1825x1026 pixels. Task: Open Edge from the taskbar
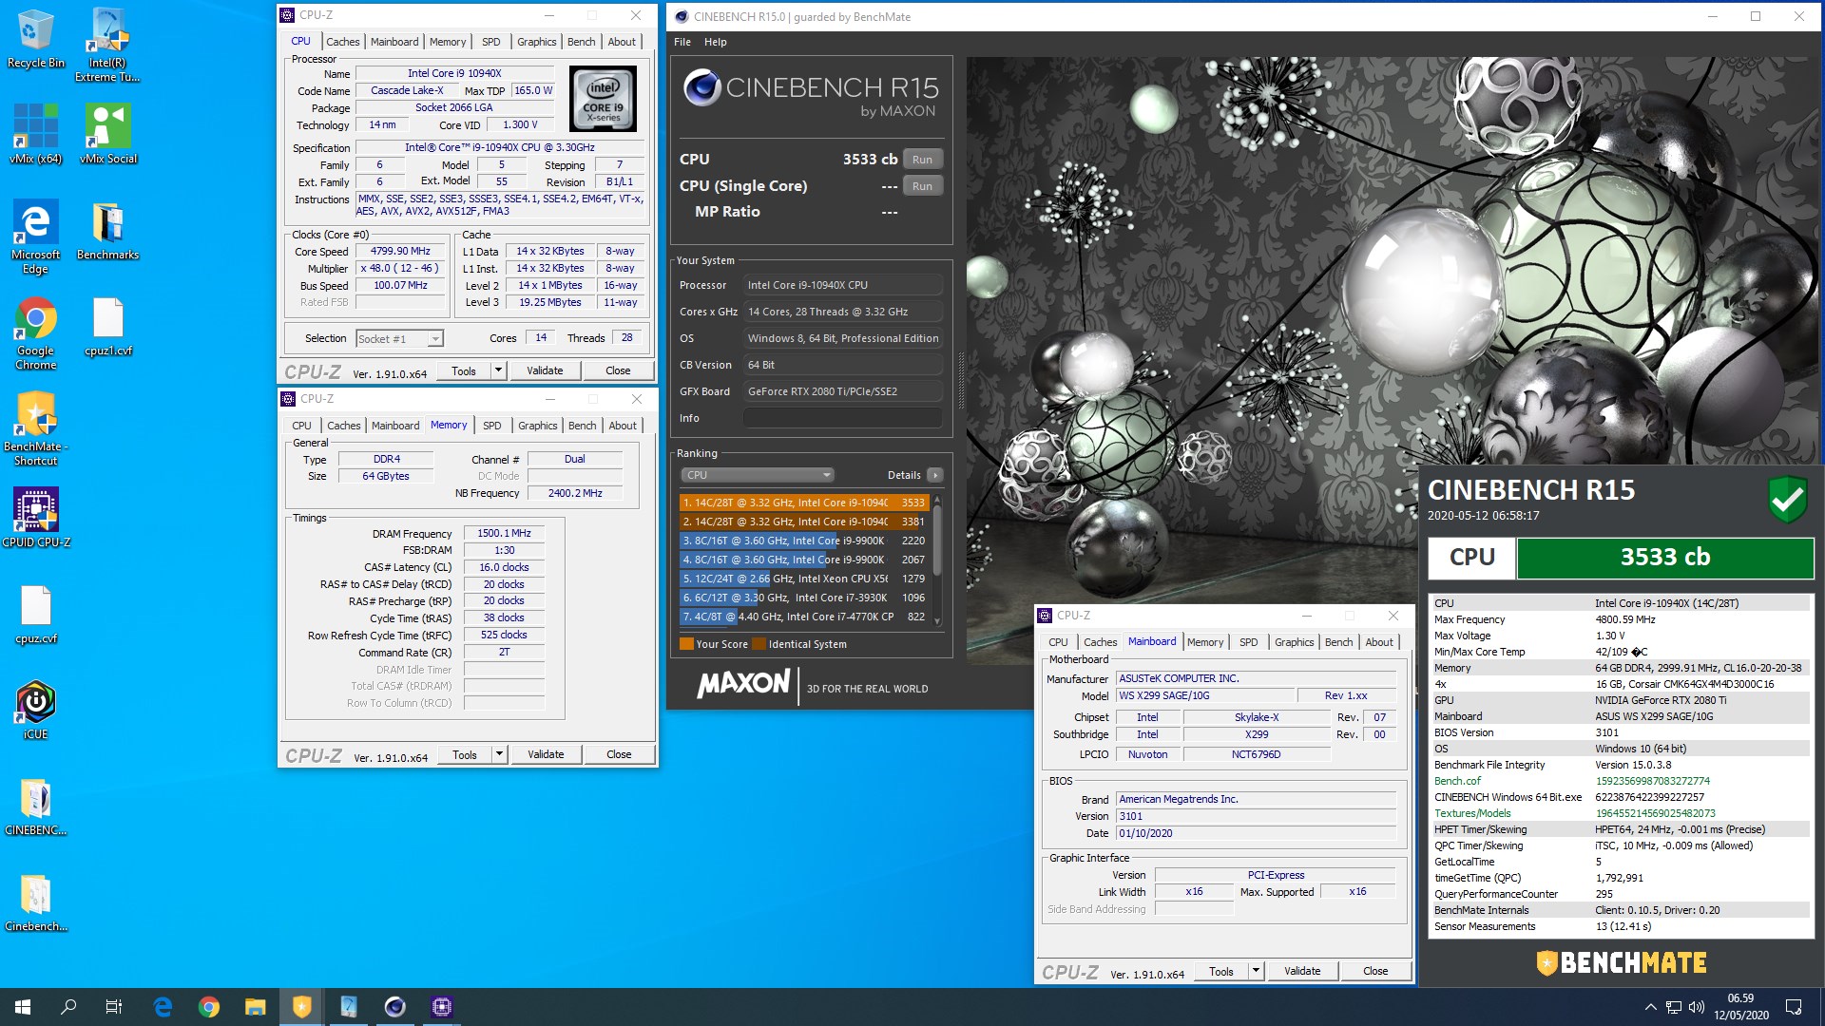tap(163, 1007)
